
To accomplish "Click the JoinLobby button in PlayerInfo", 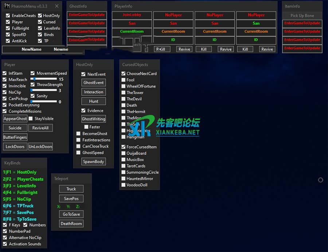I will (x=132, y=15).
